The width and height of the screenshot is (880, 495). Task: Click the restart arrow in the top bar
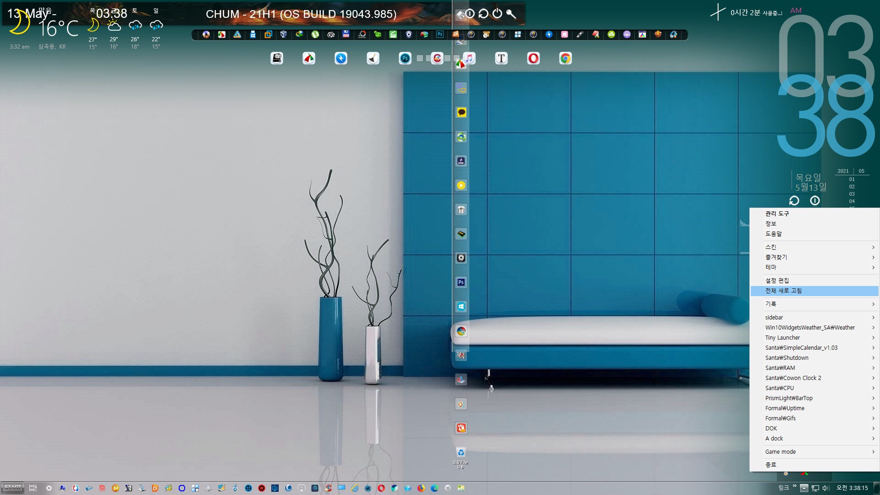(x=483, y=14)
